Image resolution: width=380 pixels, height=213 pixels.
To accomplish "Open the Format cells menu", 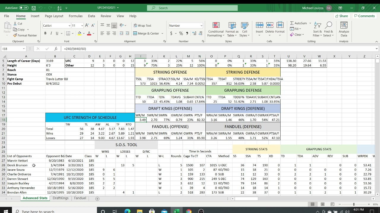I will 280,30.
